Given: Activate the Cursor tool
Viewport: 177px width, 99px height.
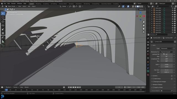Looking at the screenshot, I should point(3,17).
